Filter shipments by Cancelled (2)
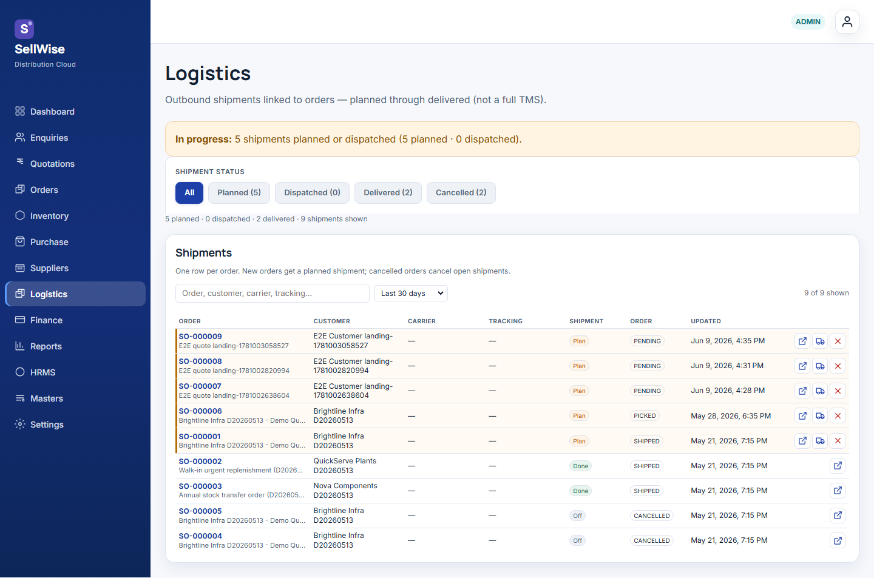The image size is (874, 578). click(461, 193)
